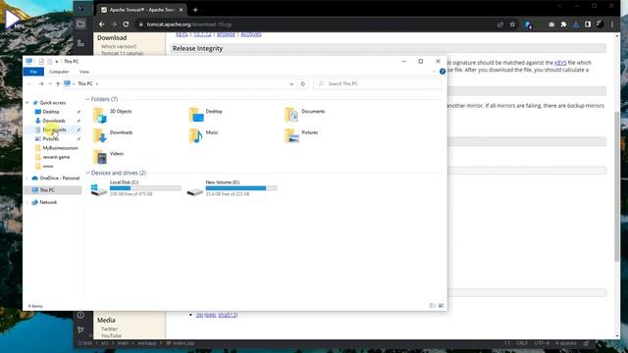This screenshot has width=628, height=353.
Task: Click Chrome back button
Action: [x=102, y=25]
